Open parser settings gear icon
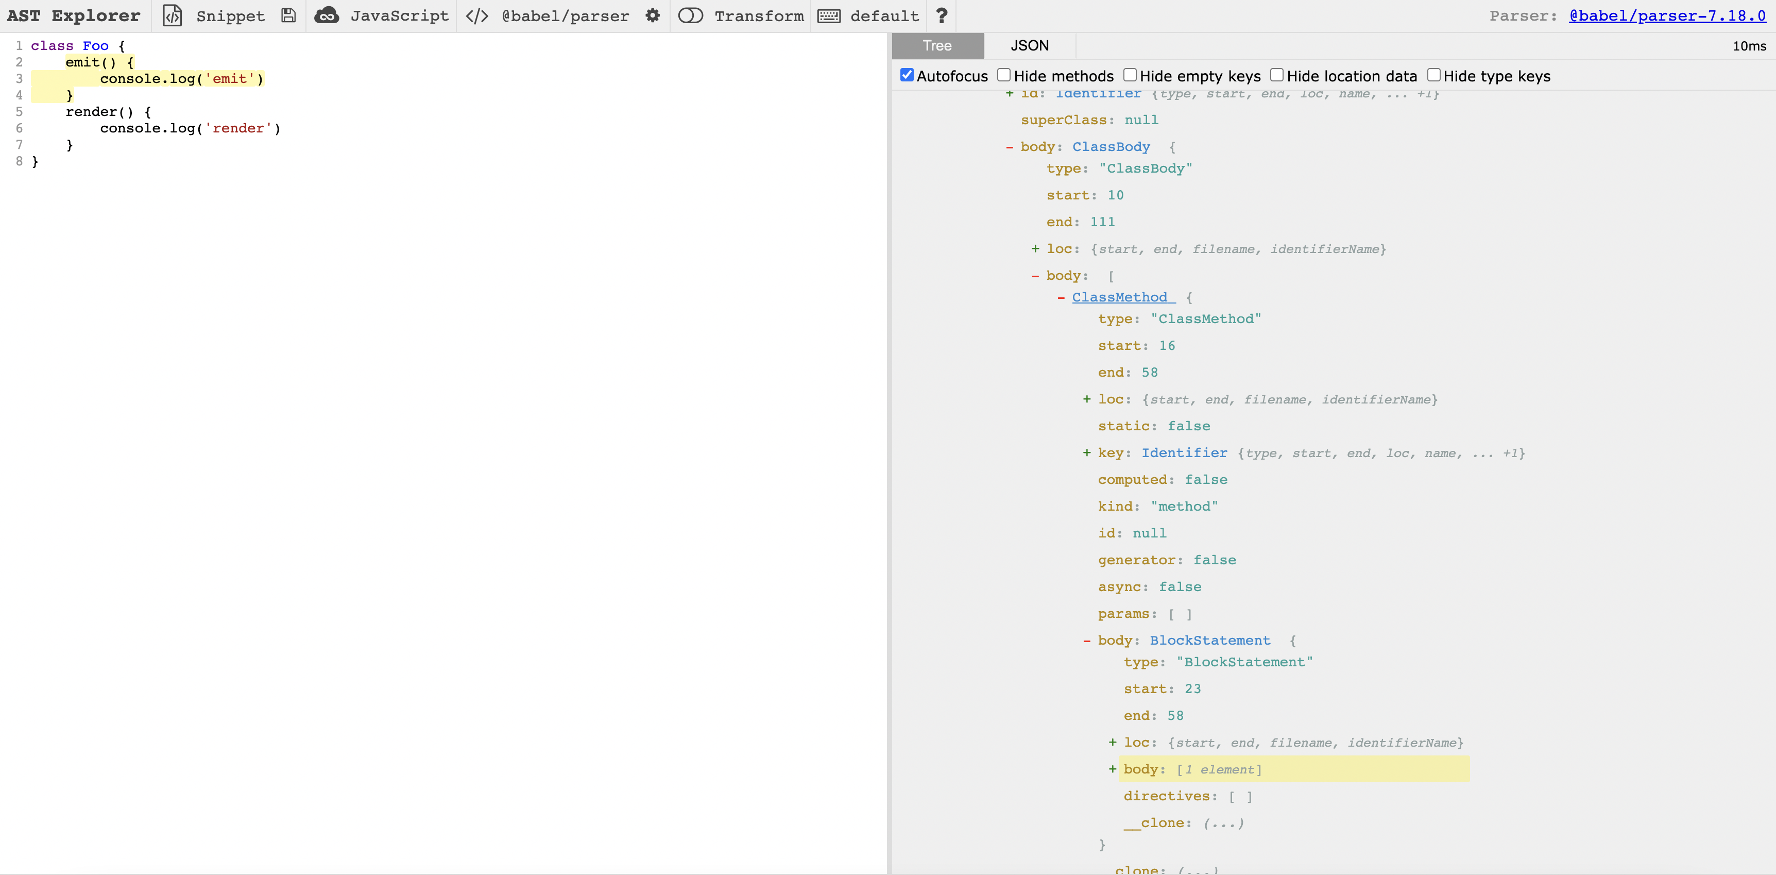This screenshot has width=1776, height=875. (x=652, y=16)
